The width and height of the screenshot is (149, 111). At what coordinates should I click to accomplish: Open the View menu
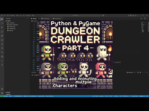(x=17, y=15)
